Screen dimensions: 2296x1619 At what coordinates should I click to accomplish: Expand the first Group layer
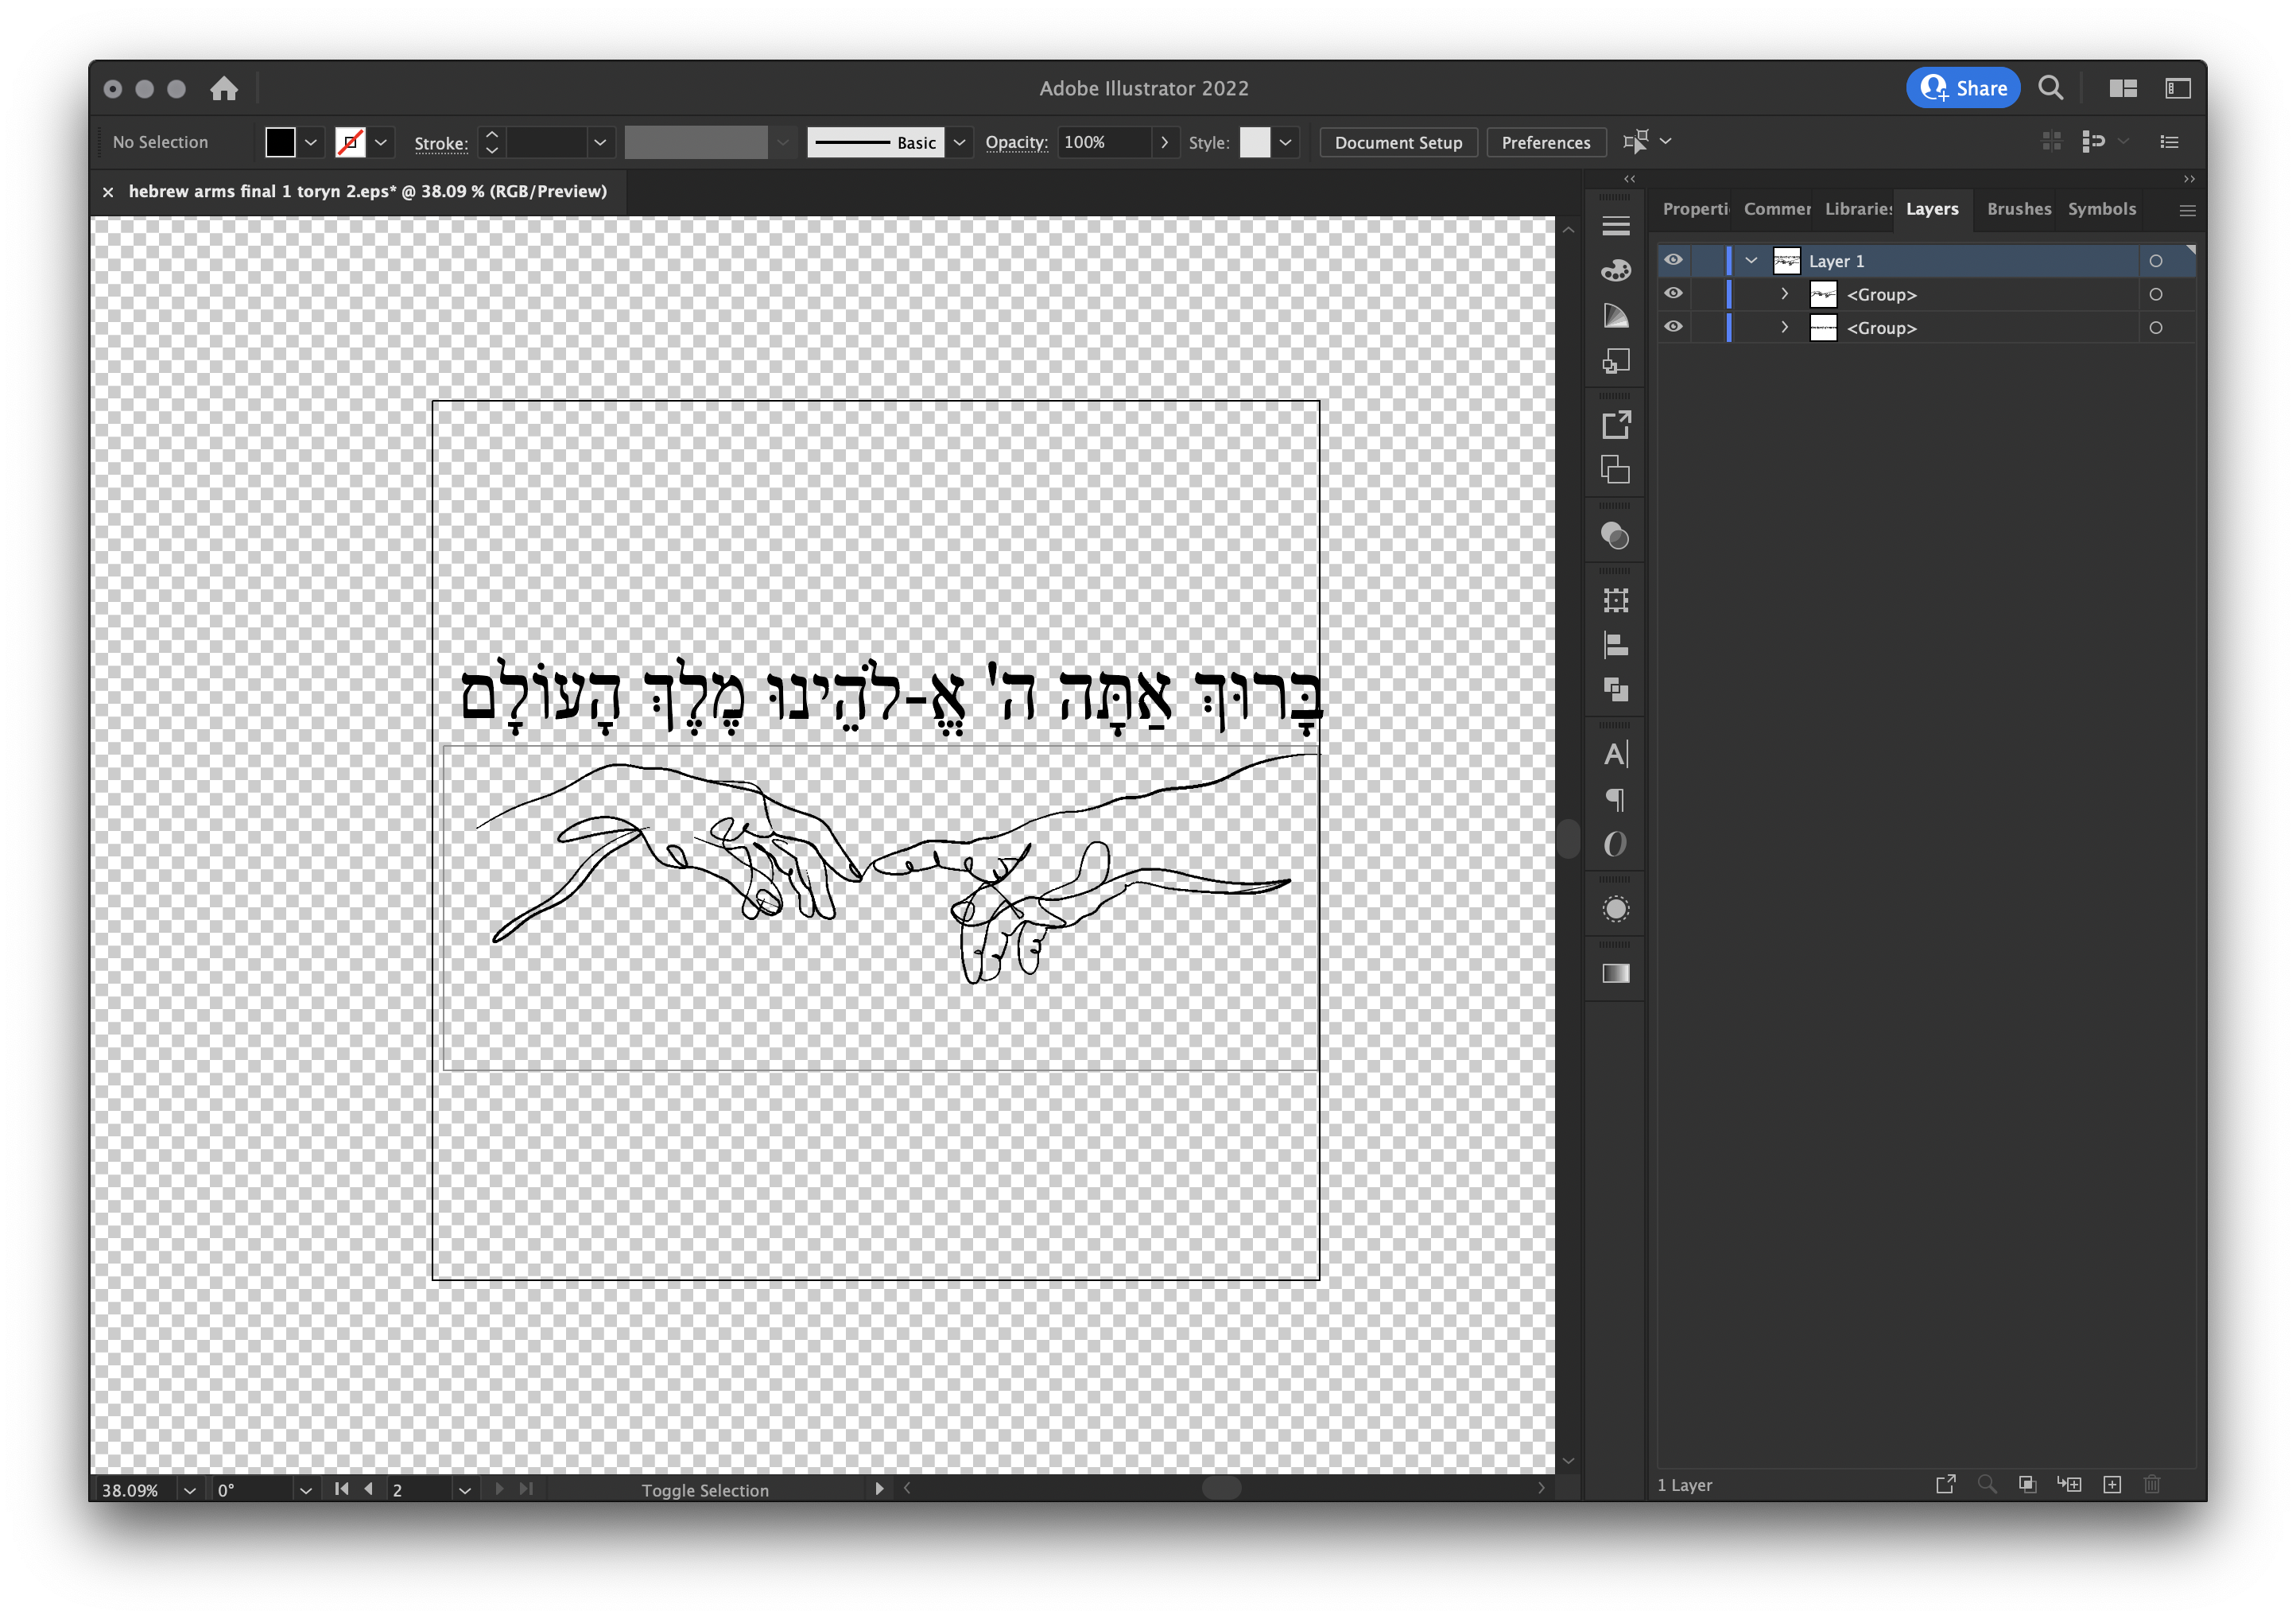1784,293
